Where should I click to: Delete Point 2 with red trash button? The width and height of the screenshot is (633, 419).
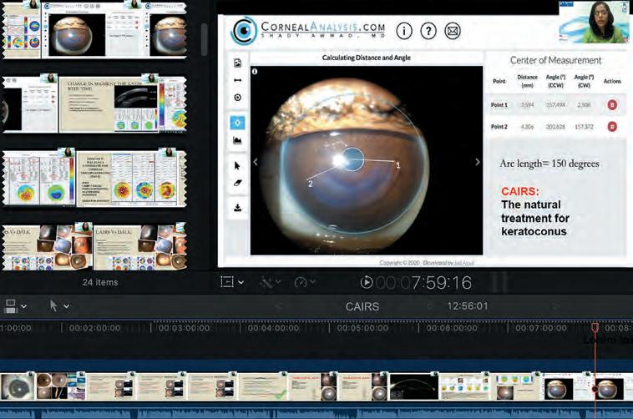[x=612, y=127]
